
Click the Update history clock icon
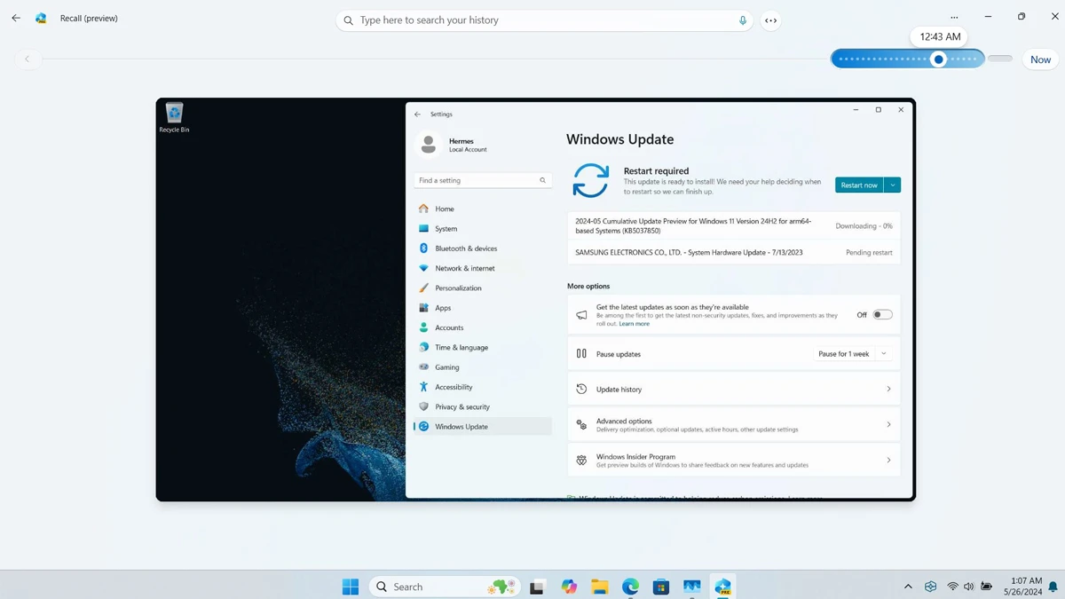pos(581,389)
